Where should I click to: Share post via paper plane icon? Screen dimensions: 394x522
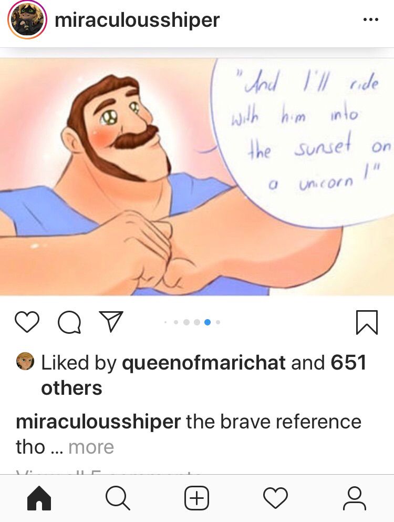click(111, 321)
